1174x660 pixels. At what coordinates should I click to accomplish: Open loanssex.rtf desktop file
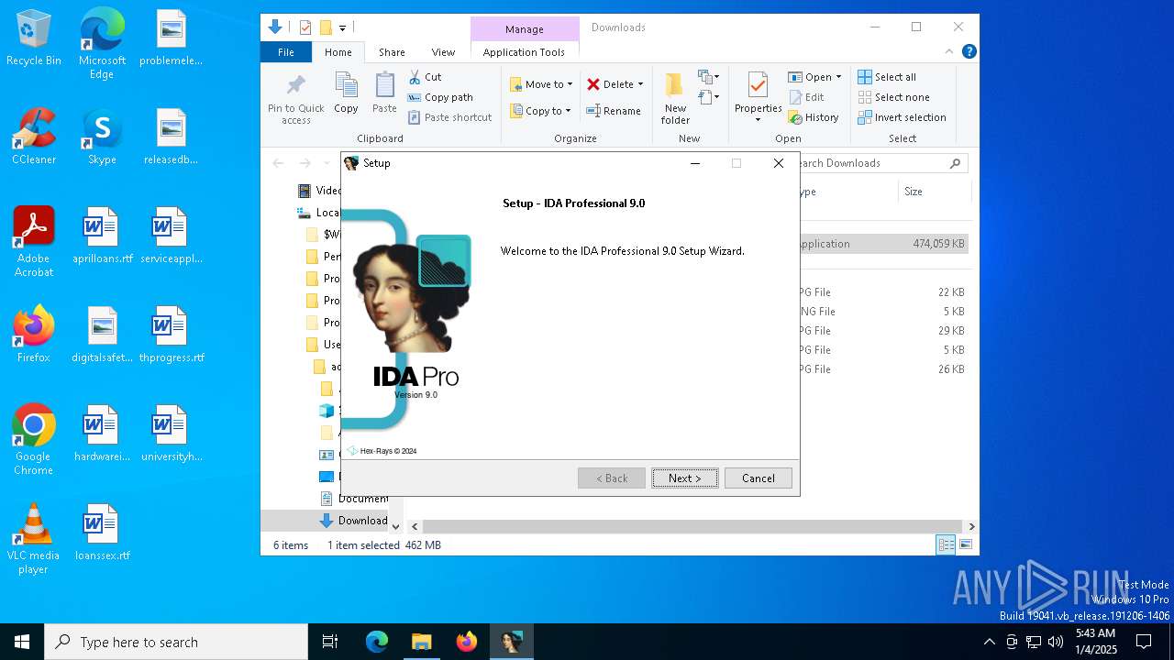pyautogui.click(x=102, y=533)
